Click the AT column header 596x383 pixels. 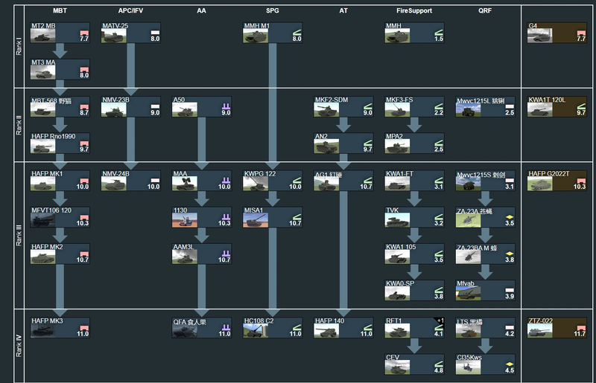[343, 10]
